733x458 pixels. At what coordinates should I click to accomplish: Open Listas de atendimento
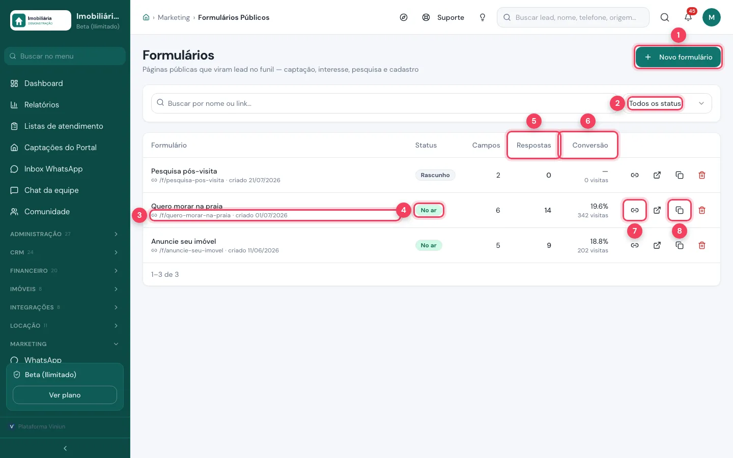pyautogui.click(x=65, y=126)
